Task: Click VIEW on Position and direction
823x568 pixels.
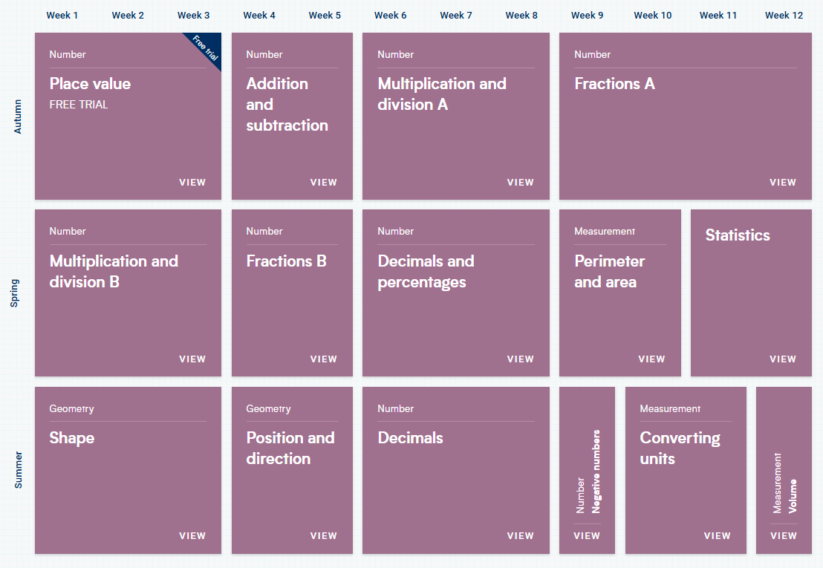Action: tap(323, 536)
